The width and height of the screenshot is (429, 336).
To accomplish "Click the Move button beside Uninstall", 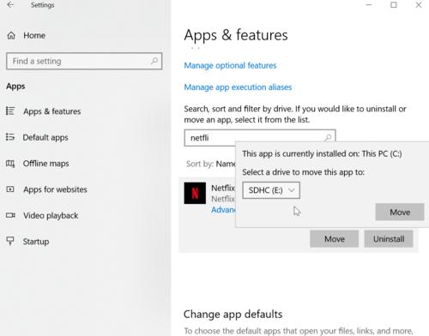I will pos(335,239).
